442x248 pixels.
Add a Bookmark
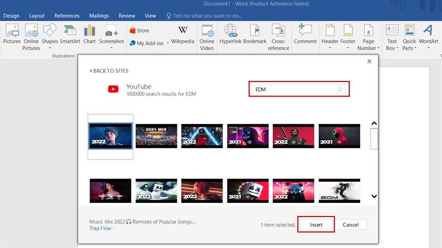click(x=255, y=34)
